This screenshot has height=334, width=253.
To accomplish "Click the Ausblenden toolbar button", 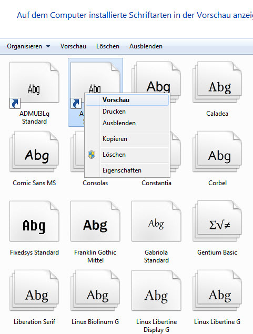I will [146, 46].
